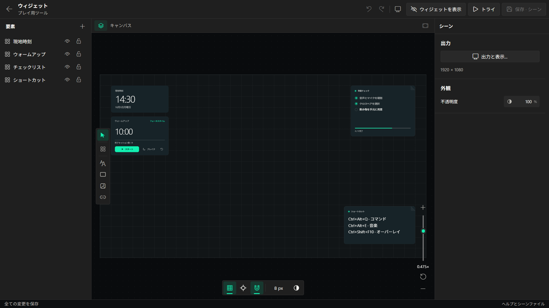Screen dimensions: 549x308
Task: Add a new element with the plus icon
Action: [x=82, y=27]
